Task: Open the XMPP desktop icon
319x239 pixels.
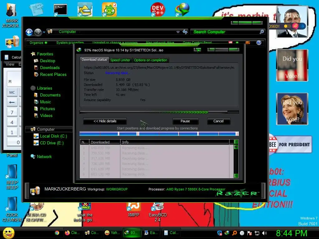Action: point(133,210)
